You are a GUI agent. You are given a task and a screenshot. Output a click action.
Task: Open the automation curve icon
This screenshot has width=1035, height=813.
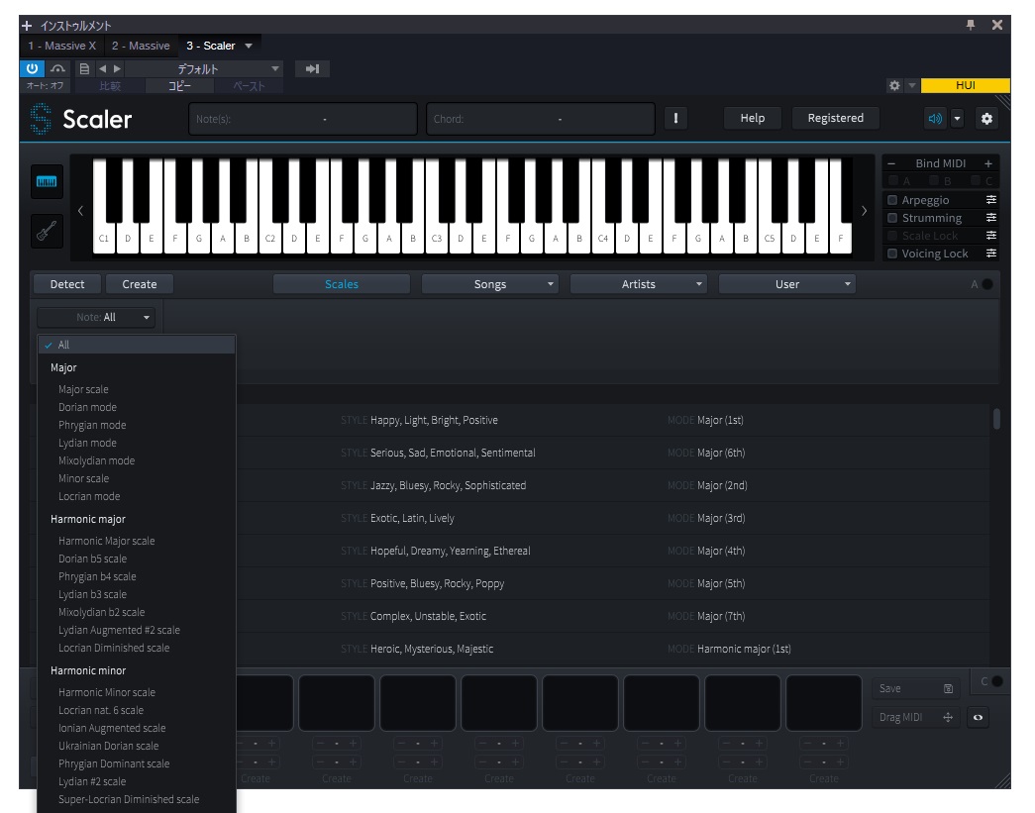(58, 68)
